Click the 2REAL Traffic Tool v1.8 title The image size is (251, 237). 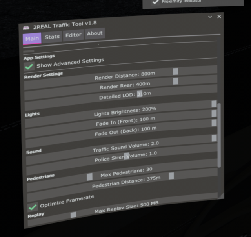(65, 25)
